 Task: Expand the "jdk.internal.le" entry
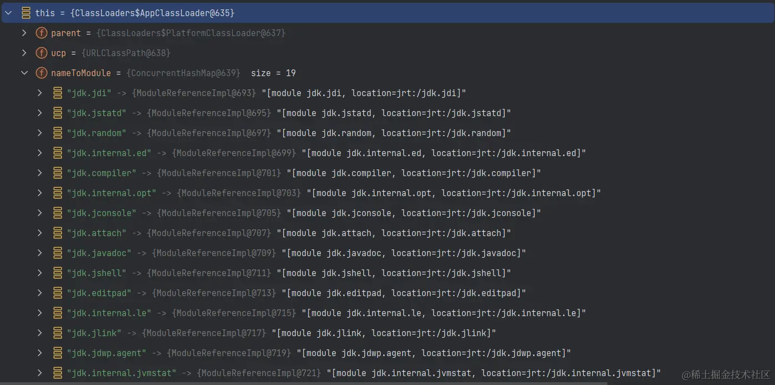39,313
